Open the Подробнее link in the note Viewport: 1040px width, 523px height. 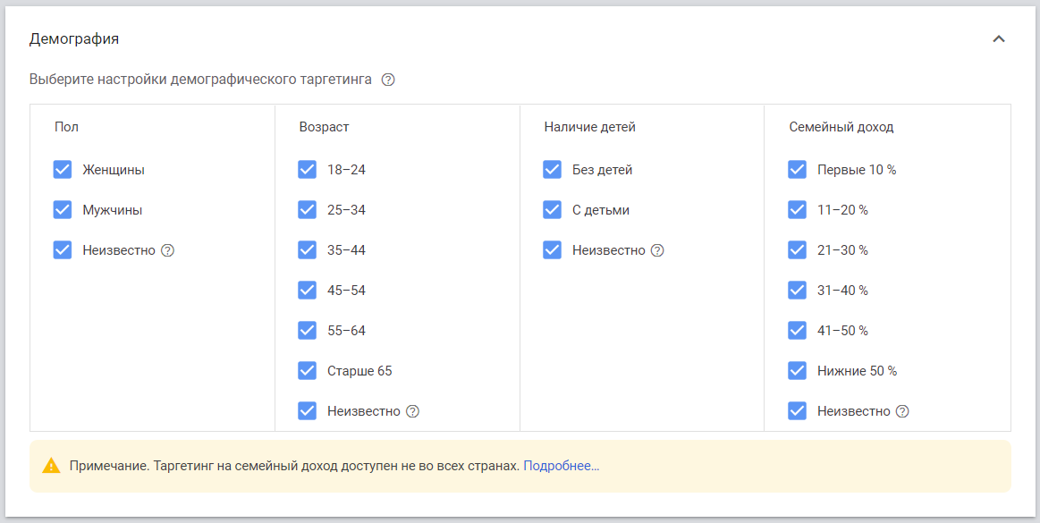point(561,466)
